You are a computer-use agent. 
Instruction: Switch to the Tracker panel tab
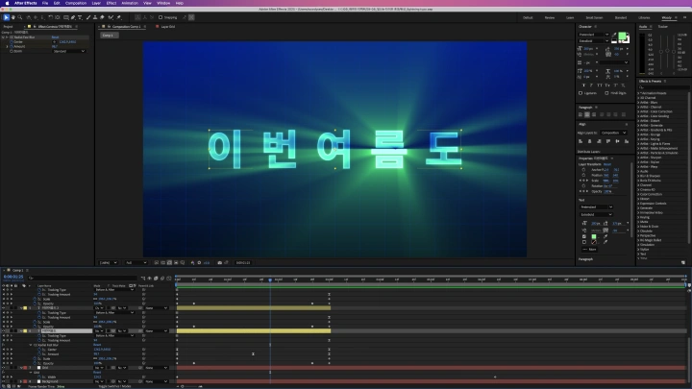pos(663,27)
